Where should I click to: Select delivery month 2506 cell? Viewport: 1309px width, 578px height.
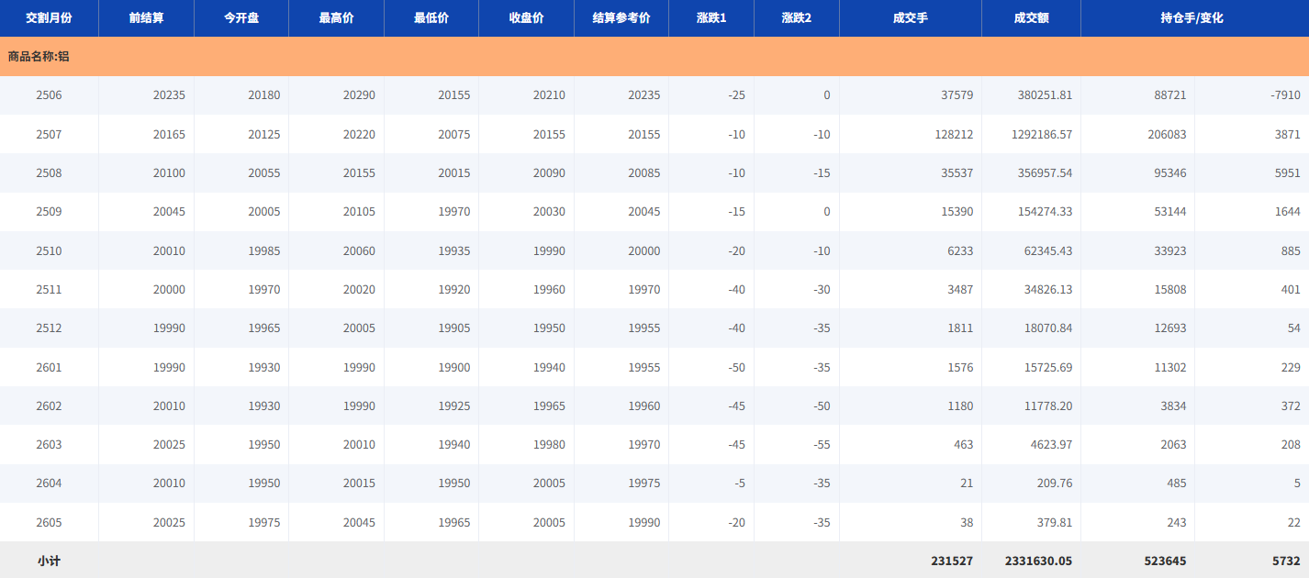[49, 95]
